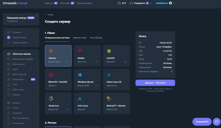The width and height of the screenshot is (221, 128).
Task: Click the Windows Server logo icon
Action: click(x=80, y=75)
